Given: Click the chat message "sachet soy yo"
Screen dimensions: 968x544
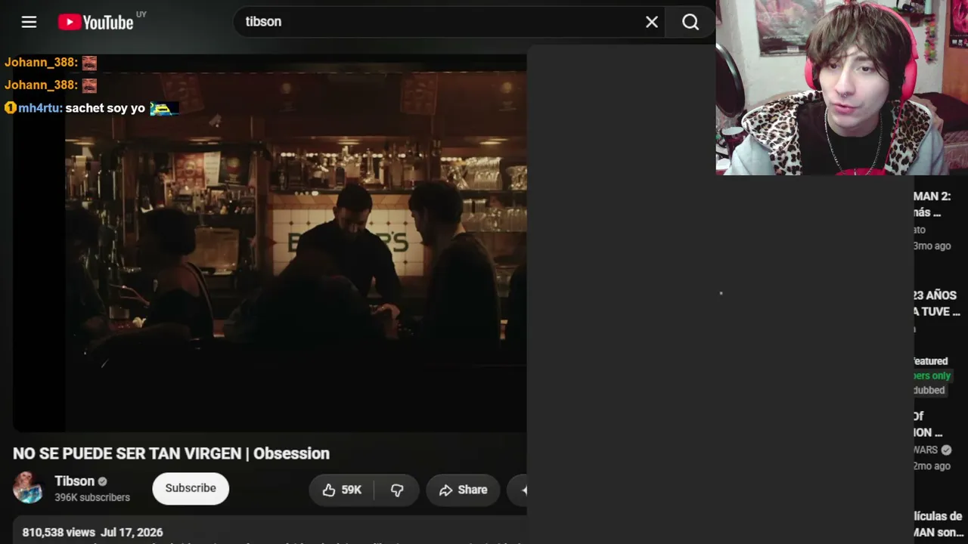Looking at the screenshot, I should click(105, 108).
